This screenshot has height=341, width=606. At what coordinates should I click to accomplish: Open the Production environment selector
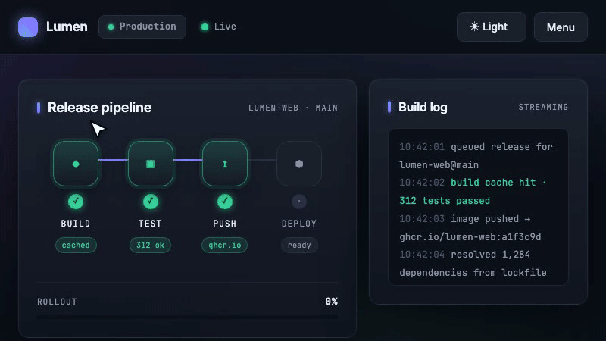click(x=142, y=27)
